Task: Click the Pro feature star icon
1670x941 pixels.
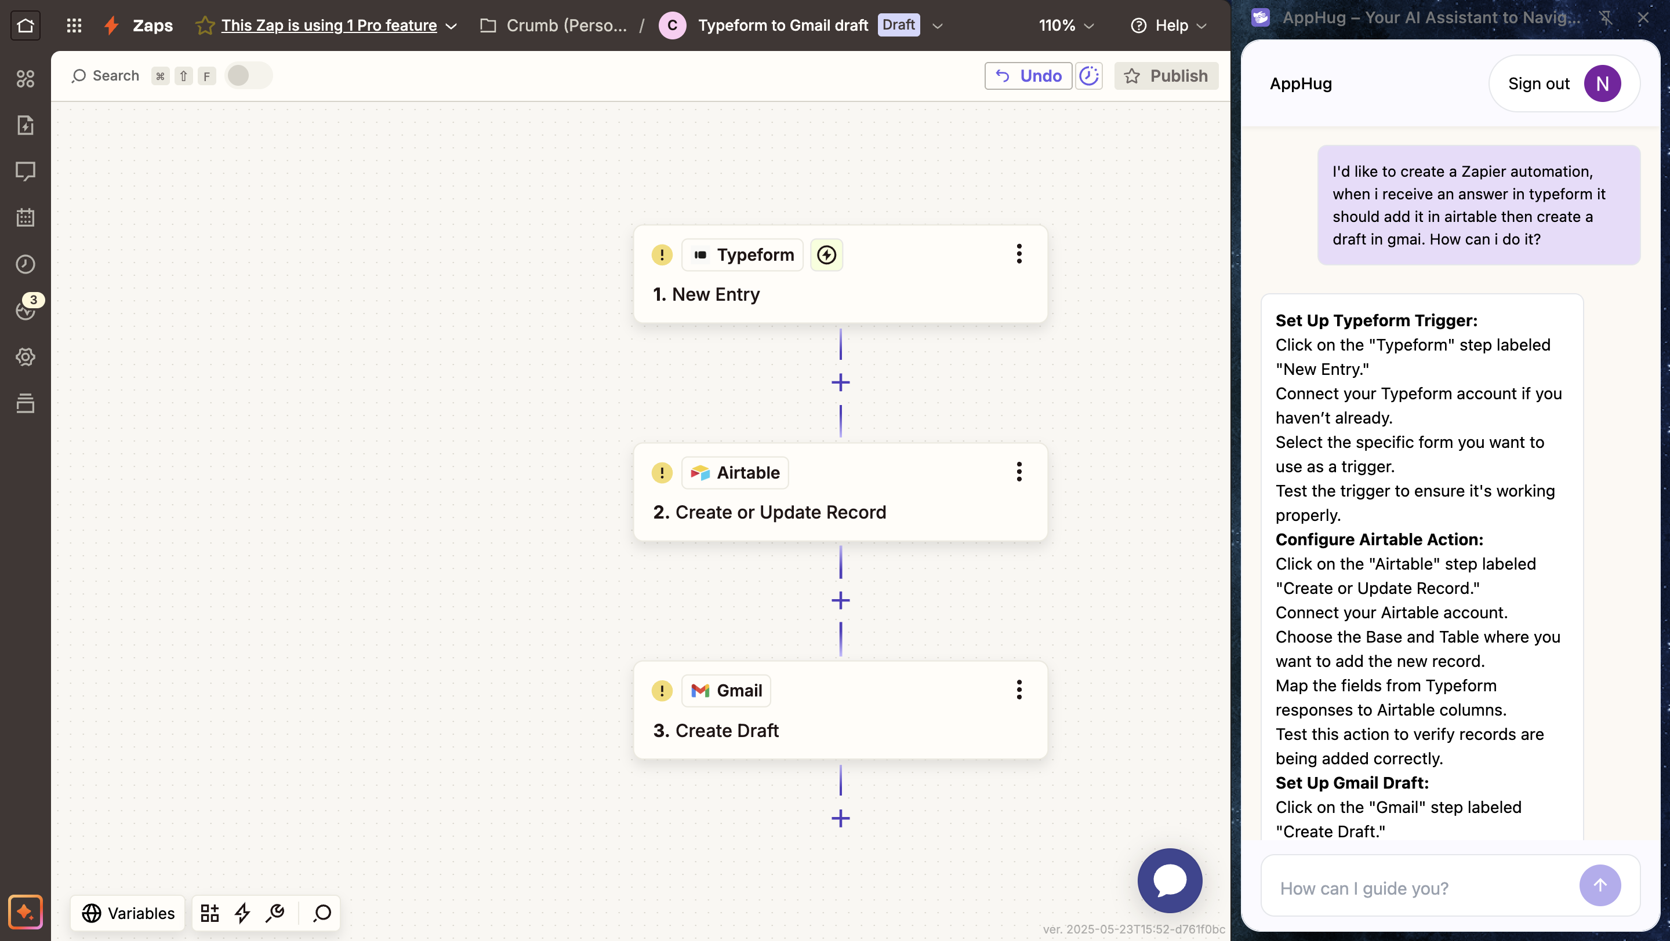Action: [205, 25]
